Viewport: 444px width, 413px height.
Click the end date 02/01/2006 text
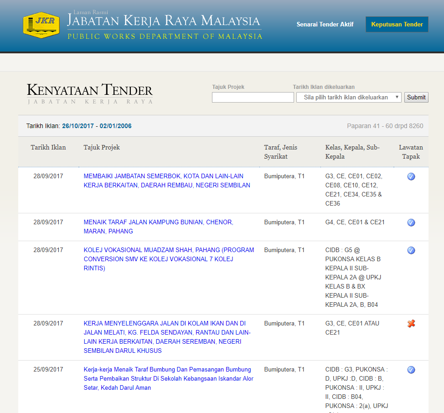115,126
